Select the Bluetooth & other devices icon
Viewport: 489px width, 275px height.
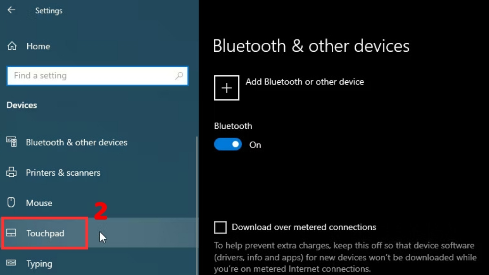11,142
